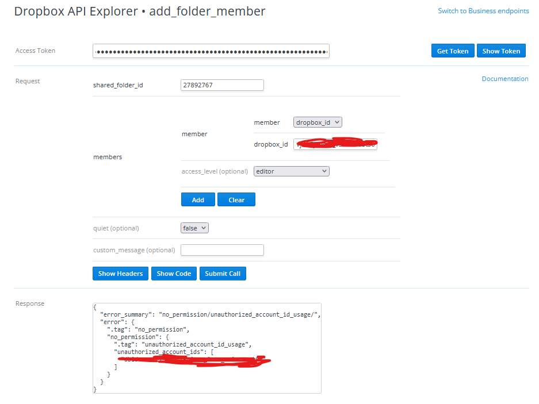Viewport: 539px width, 404px height.
Task: Click the Dropbox API Explorer page heading
Action: tap(139, 11)
